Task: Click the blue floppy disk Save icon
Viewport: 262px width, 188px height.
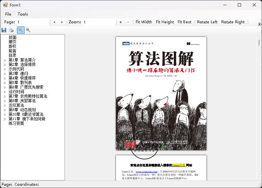Action: tap(4, 30)
